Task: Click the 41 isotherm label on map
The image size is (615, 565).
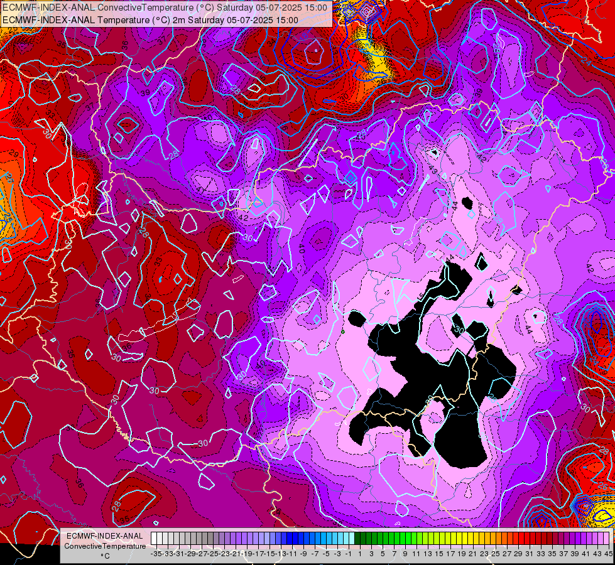Action: tap(200, 190)
